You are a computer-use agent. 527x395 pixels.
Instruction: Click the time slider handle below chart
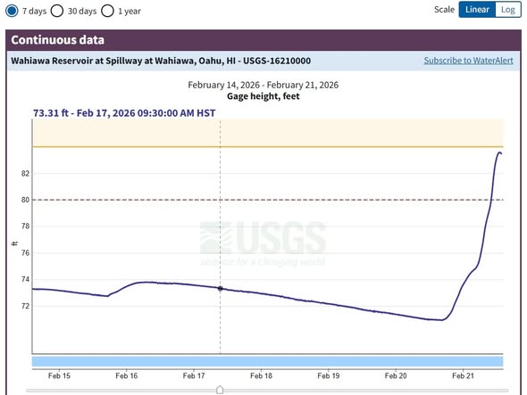(220, 390)
